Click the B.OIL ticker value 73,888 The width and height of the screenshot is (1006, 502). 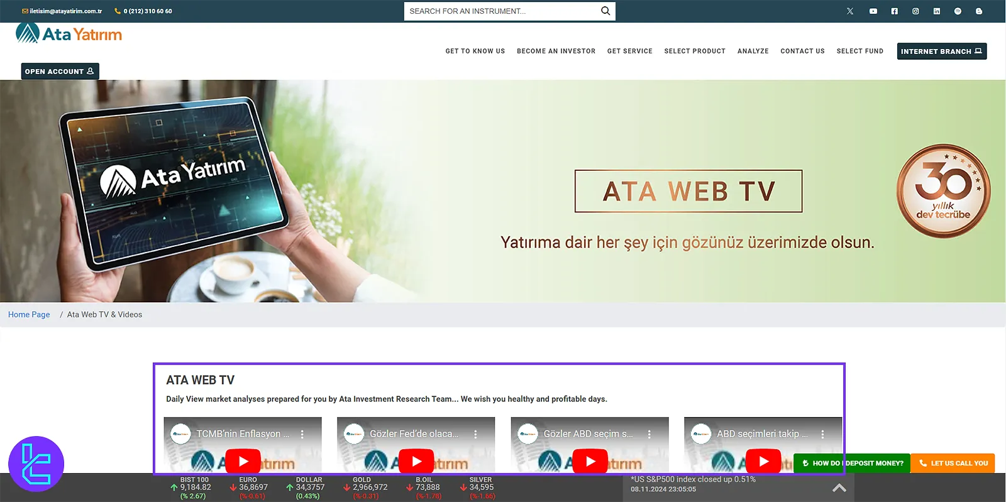click(428, 488)
